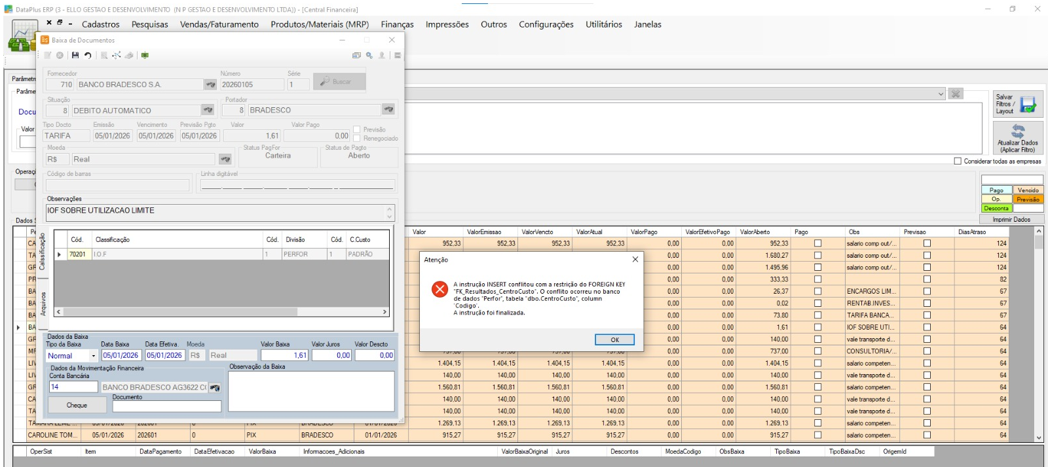This screenshot has width=1048, height=467.
Task: Enable Considerar todas as empresas checkbox
Action: point(958,161)
